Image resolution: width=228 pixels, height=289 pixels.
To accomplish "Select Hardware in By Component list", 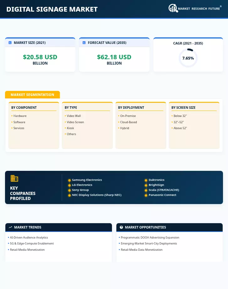I will (x=20, y=116).
